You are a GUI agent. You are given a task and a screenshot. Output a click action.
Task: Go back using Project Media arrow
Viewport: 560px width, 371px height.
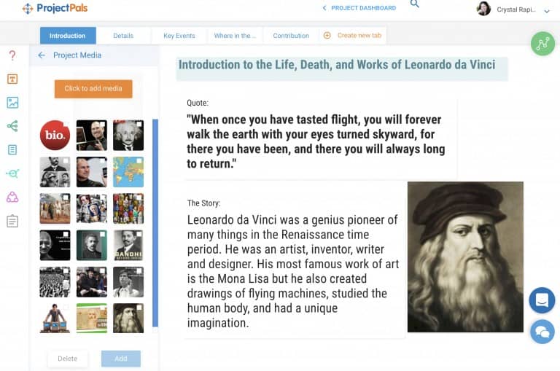42,55
